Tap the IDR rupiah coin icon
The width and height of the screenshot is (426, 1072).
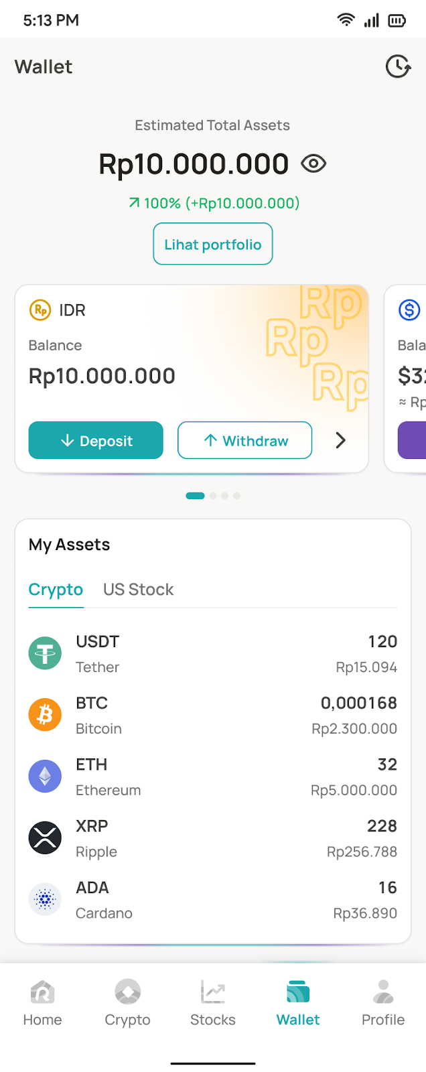40,310
